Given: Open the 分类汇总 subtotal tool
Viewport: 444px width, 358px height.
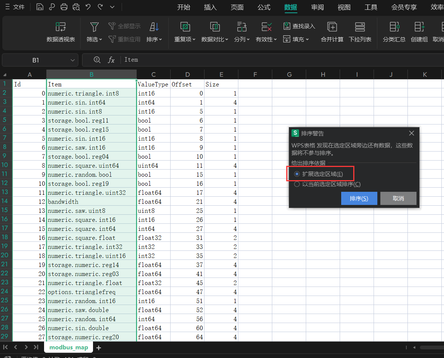Looking at the screenshot, I should (394, 32).
